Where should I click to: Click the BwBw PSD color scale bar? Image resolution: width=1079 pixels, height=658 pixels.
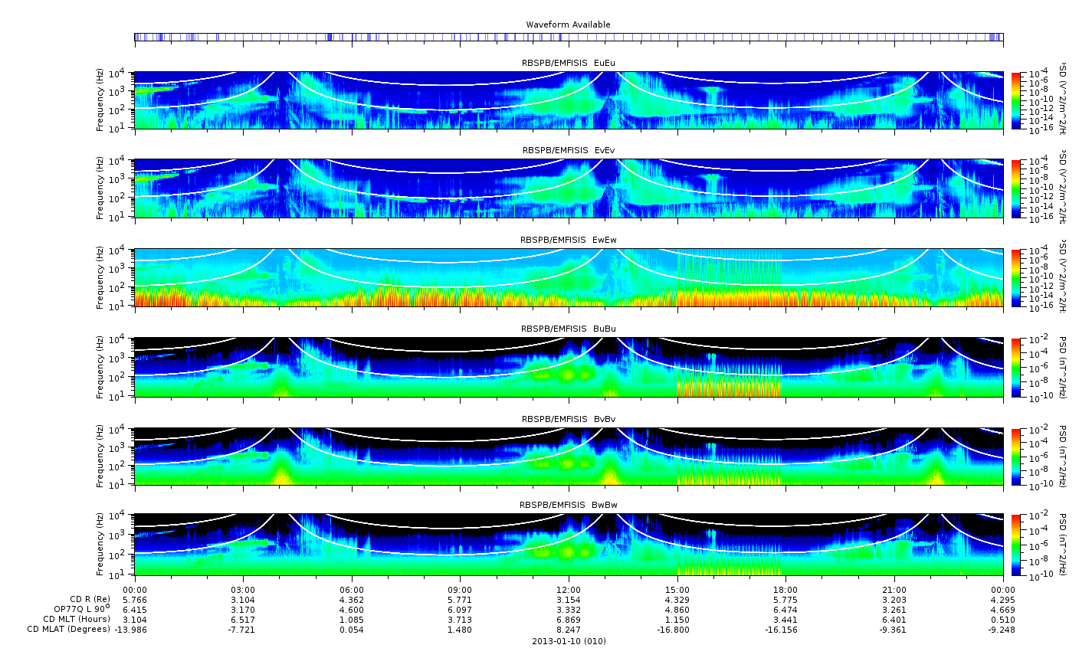point(1016,545)
